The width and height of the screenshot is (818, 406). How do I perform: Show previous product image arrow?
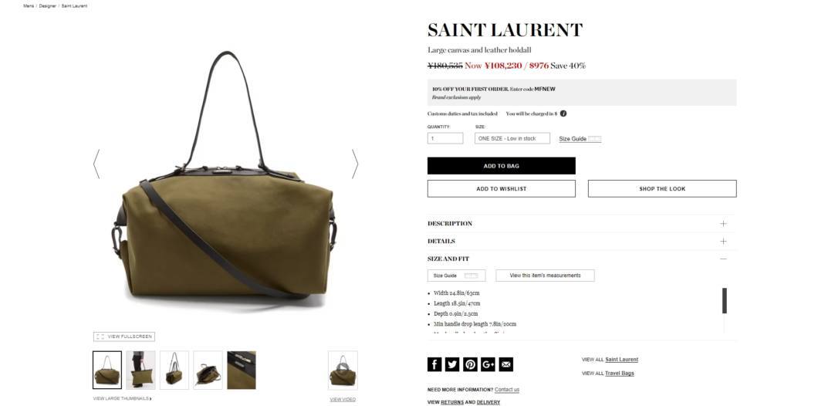pos(96,164)
